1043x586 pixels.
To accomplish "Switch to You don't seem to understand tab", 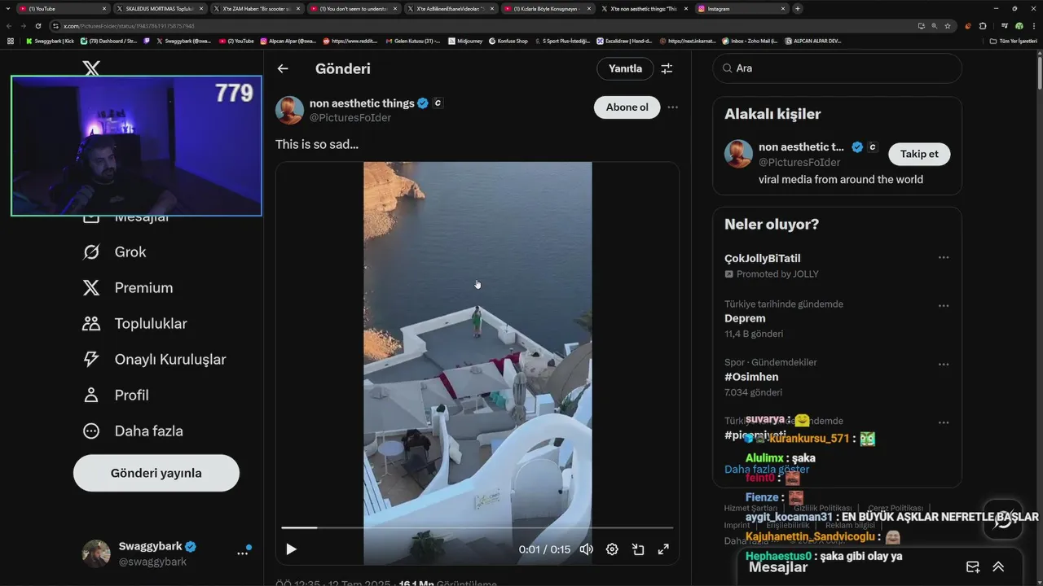I will pyautogui.click(x=353, y=8).
